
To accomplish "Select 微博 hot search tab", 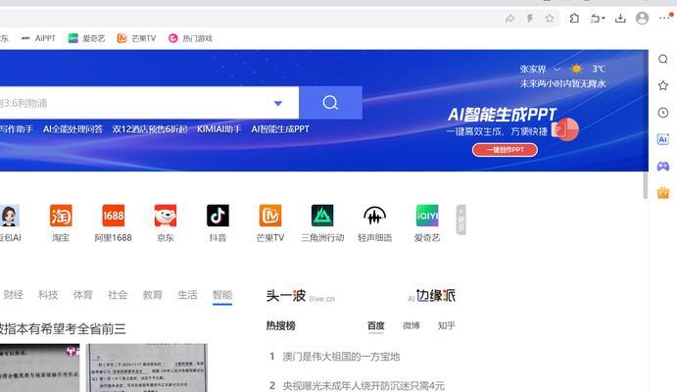I will [x=411, y=325].
